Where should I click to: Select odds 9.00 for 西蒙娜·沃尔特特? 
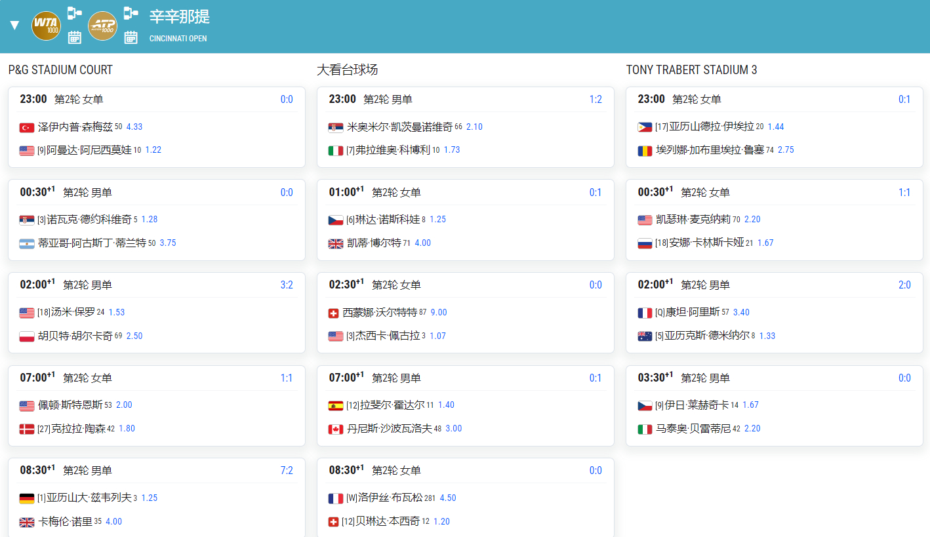[x=439, y=313]
